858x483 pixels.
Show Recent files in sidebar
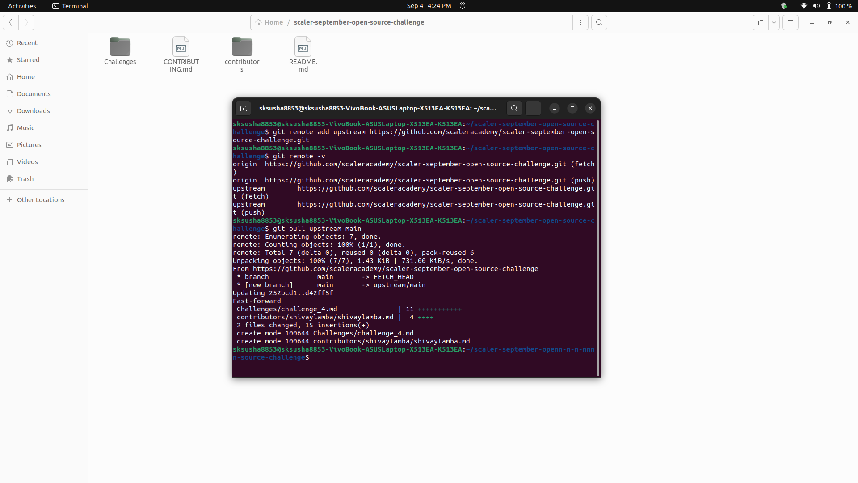[x=27, y=42]
